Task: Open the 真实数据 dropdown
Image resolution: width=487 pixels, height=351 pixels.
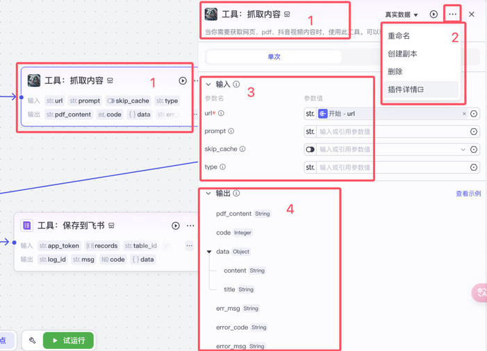Action: point(402,15)
